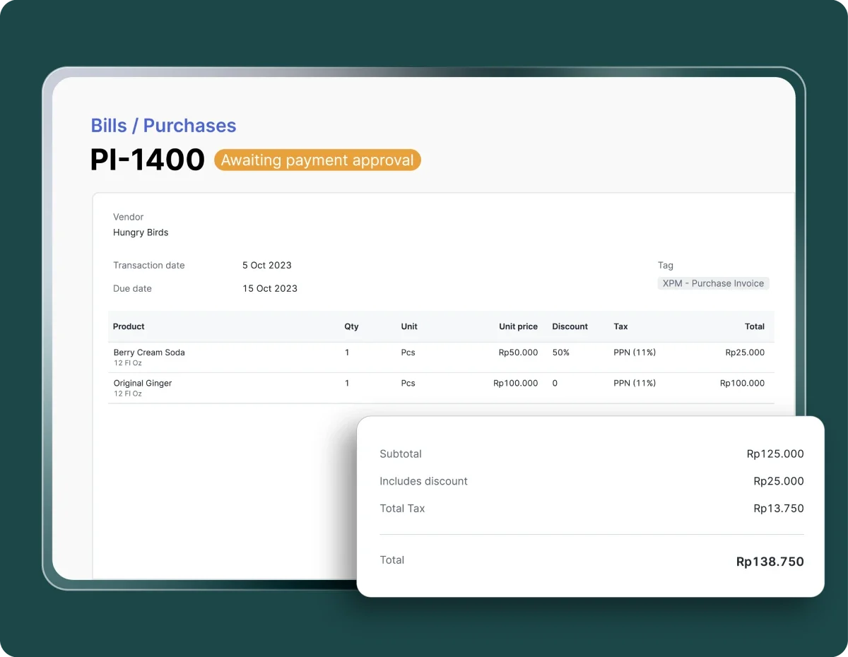The image size is (848, 657).
Task: Click the Product column header
Action: (129, 326)
